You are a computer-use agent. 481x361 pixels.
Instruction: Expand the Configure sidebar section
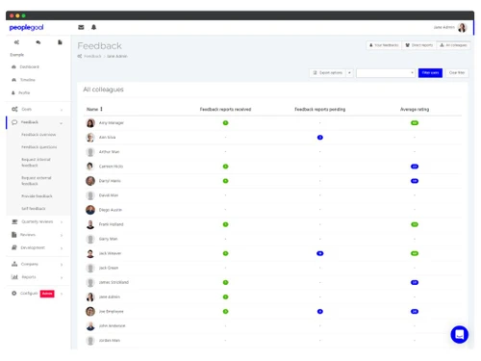(62, 294)
